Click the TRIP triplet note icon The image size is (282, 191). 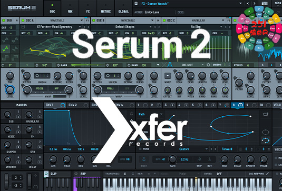tap(199, 159)
